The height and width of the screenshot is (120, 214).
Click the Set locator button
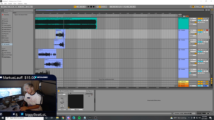pyautogui.click(x=180, y=15)
